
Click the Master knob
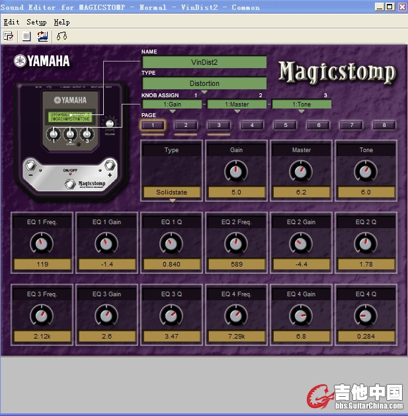[301, 171]
